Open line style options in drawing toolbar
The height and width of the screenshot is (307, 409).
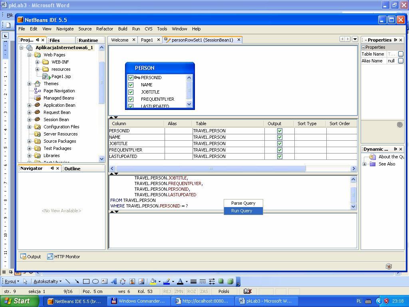193,281
